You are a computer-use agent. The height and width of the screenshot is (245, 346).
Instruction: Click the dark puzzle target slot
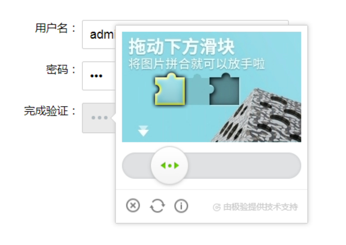224,89
